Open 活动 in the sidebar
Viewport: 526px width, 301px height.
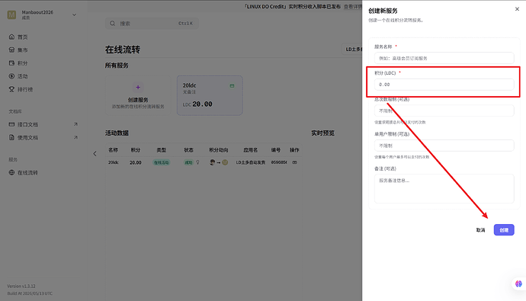(22, 76)
